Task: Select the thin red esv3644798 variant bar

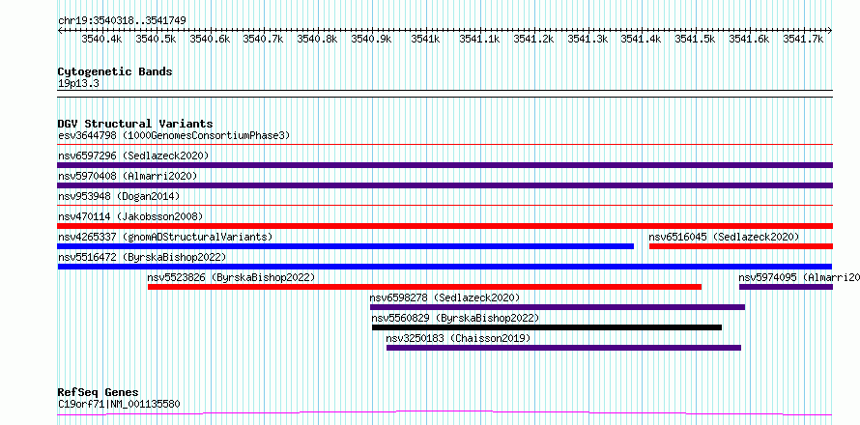Action: point(445,145)
